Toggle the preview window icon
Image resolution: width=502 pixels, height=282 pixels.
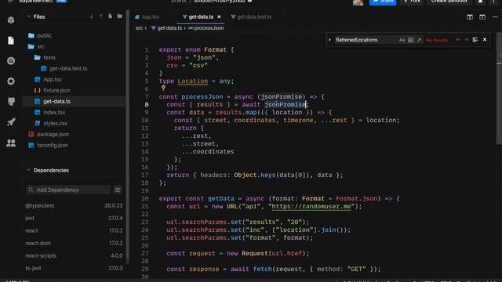click(x=482, y=17)
